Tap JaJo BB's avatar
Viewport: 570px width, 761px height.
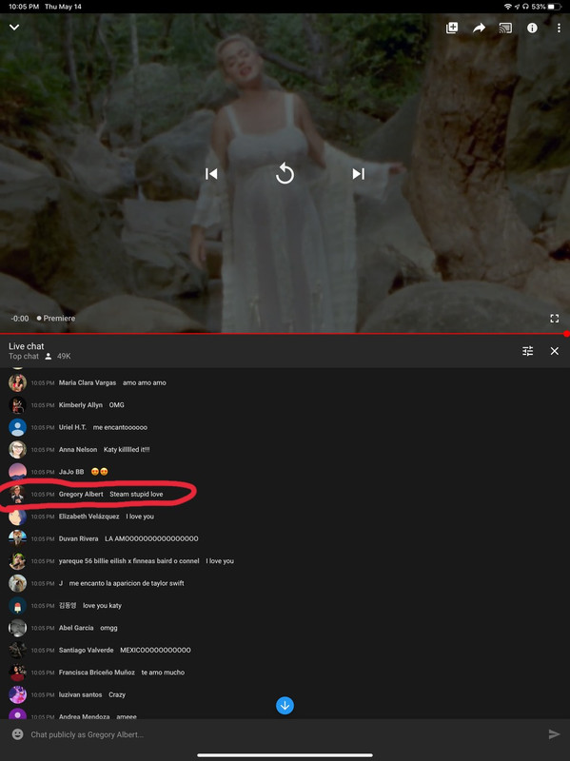(17, 472)
